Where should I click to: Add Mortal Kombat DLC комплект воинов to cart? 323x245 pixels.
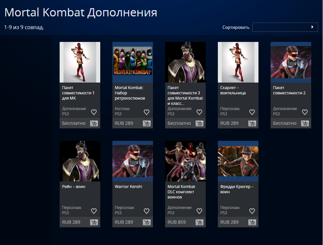coord(199,222)
